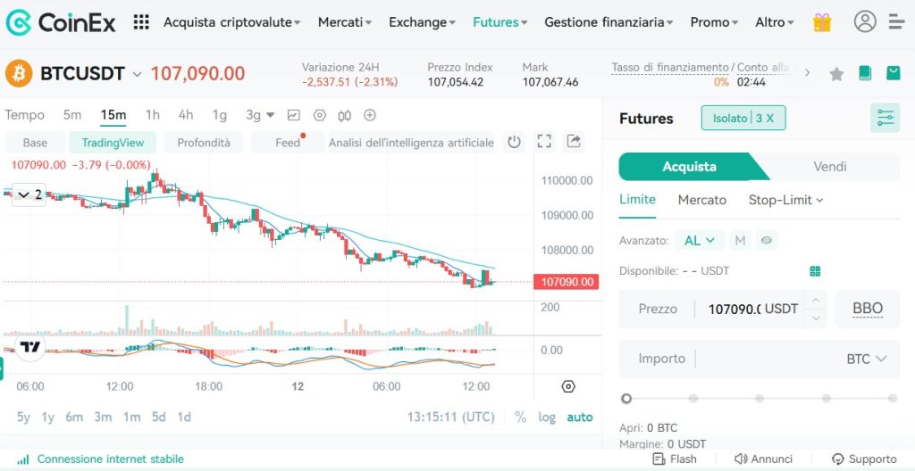This screenshot has height=471, width=915.
Task: Toggle hidden order eye icon
Action: 766,240
